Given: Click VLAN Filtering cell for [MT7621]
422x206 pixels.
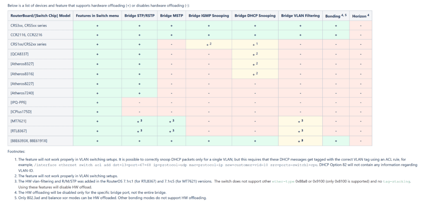Looking at the screenshot, I should 300,121.
